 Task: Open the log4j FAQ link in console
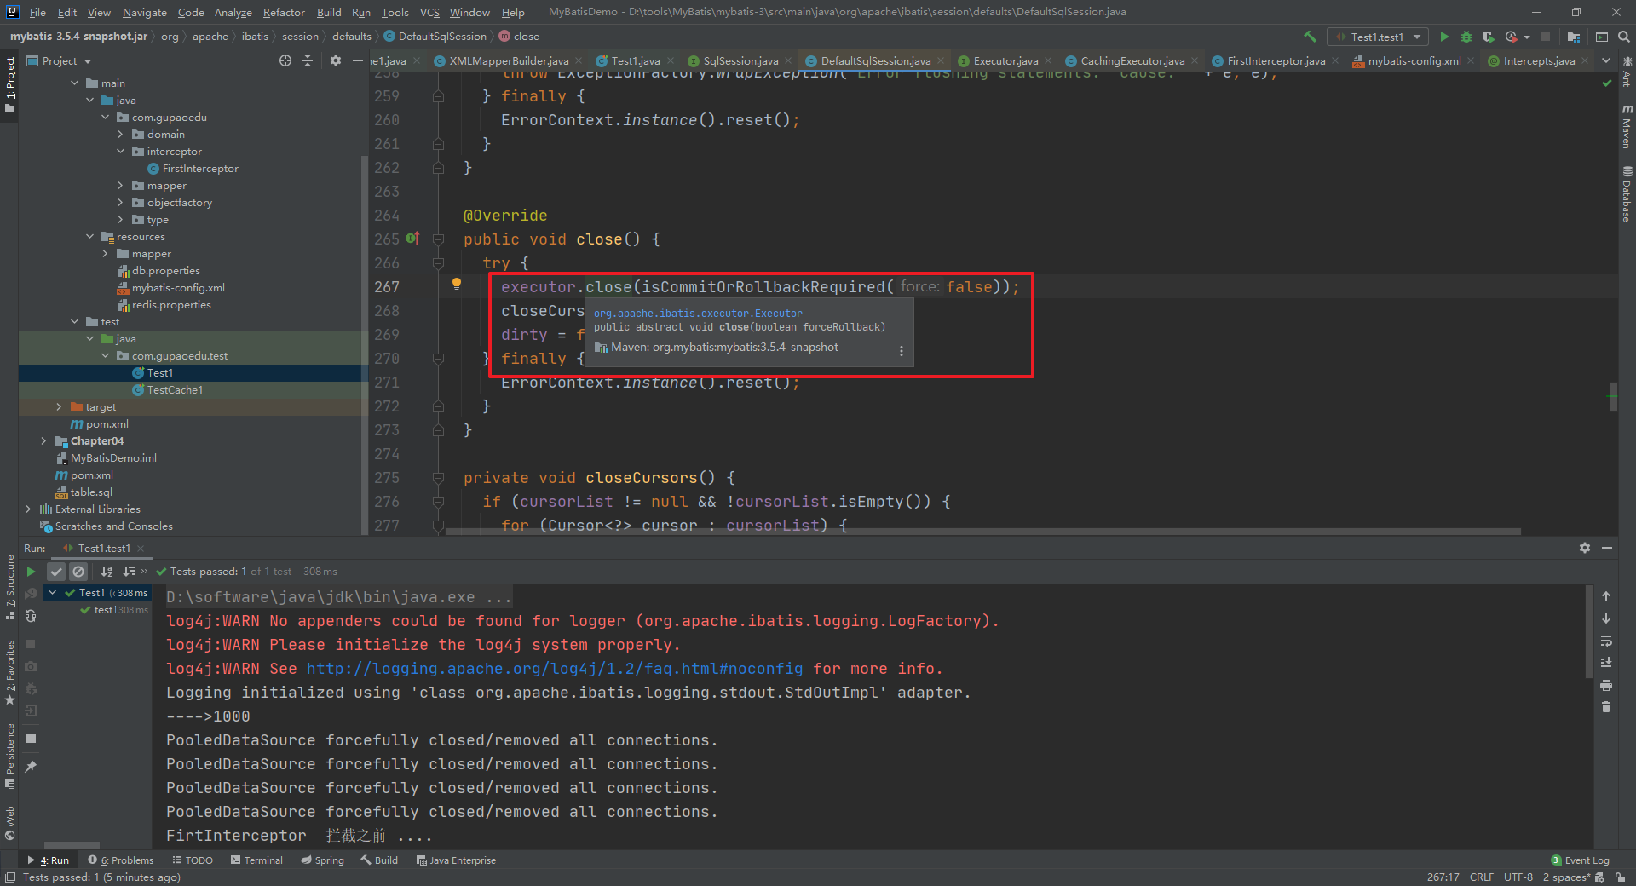pos(554,669)
